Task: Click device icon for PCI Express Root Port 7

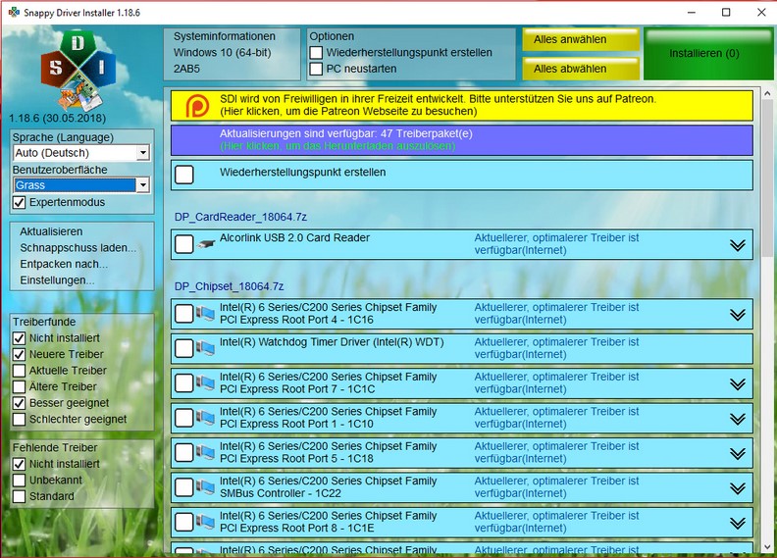Action: pyautogui.click(x=205, y=382)
